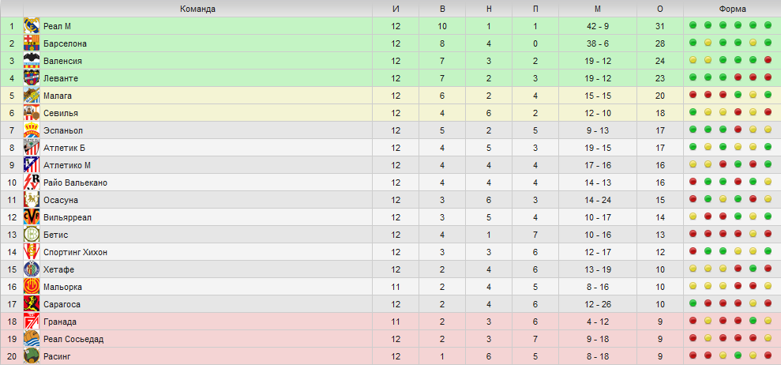
Task: Open the Леванте team name
Action: click(61, 78)
